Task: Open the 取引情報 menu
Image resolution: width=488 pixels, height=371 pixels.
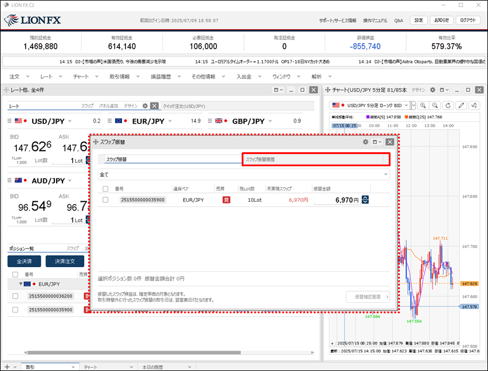Action: coord(124,76)
